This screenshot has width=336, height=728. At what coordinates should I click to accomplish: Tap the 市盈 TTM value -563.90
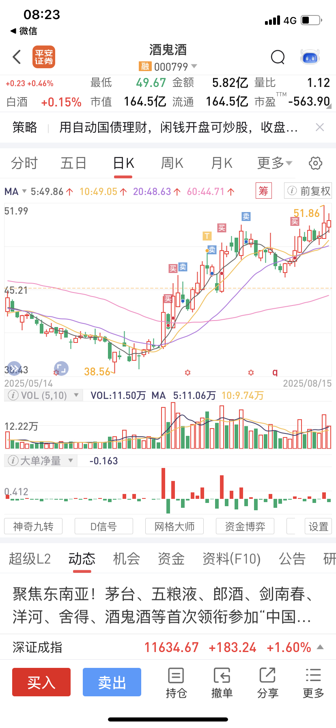pyautogui.click(x=309, y=102)
